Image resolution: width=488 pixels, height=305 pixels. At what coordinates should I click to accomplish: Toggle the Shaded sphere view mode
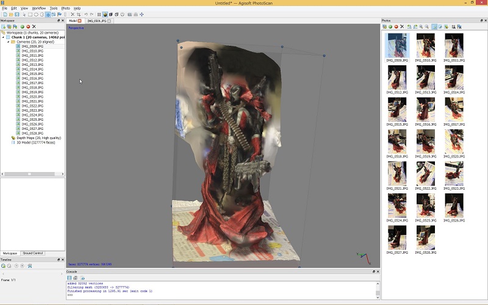105,14
